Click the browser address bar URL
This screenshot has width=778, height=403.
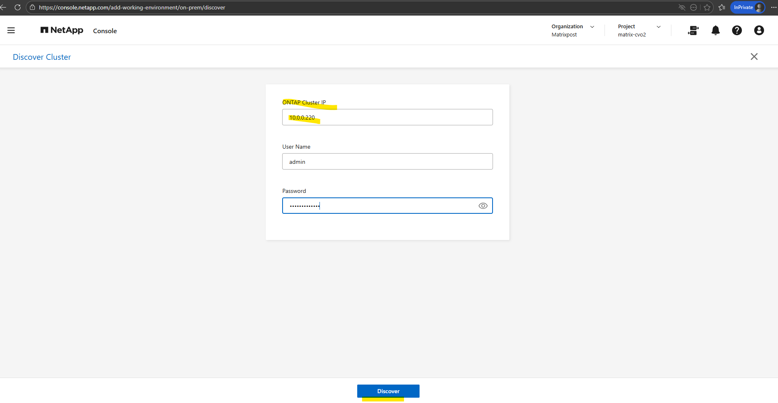pyautogui.click(x=132, y=7)
